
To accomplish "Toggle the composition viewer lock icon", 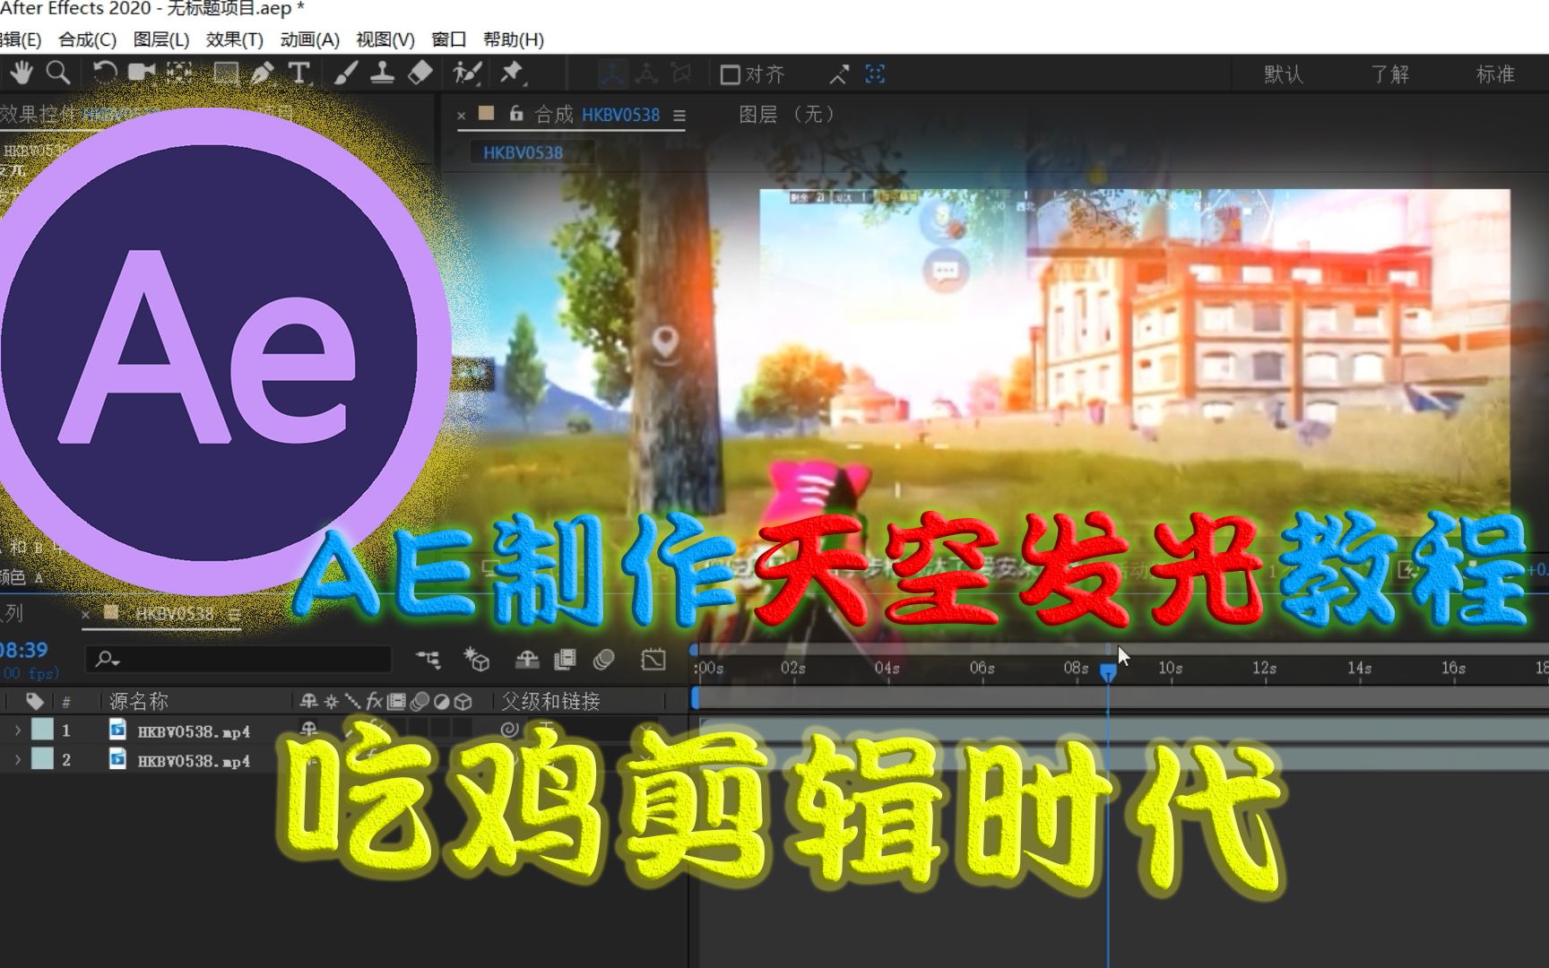I will tap(515, 113).
